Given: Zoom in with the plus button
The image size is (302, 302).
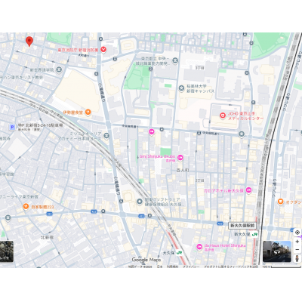Looking at the screenshot, I should pos(297,242).
